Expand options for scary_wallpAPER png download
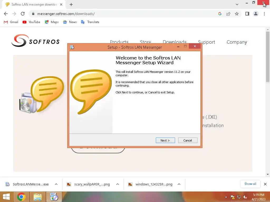The image size is (270, 202). 118,184
